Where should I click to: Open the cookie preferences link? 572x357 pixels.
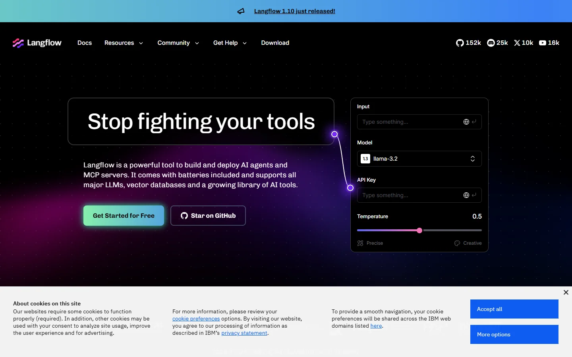[196, 319]
